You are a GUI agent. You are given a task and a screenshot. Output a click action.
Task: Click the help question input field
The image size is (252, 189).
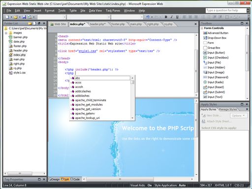[x=226, y=10]
